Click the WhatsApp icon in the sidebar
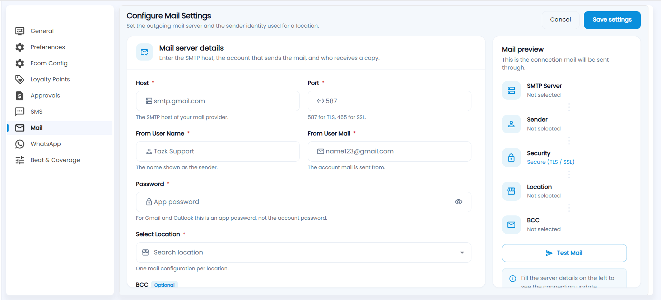This screenshot has width=661, height=300. click(20, 144)
